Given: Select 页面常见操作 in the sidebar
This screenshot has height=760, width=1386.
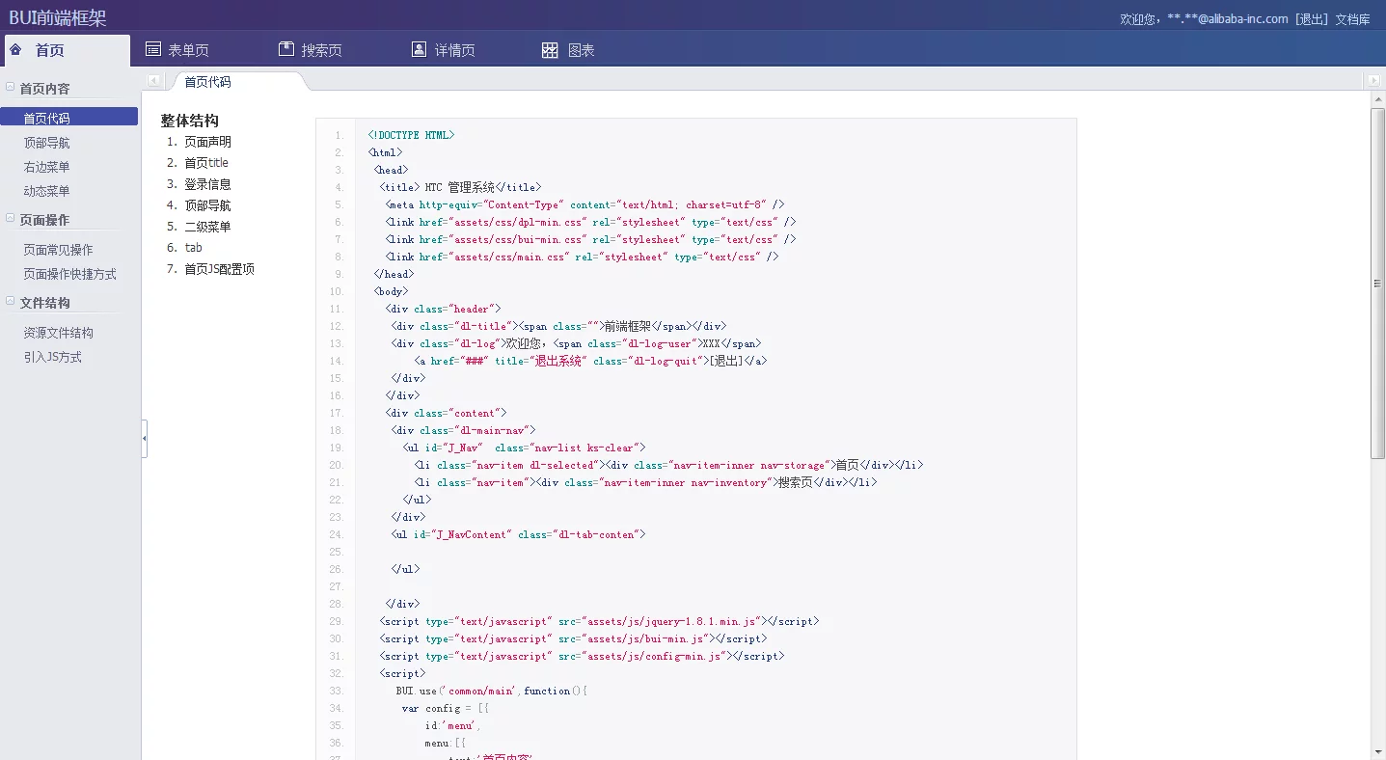Looking at the screenshot, I should tap(58, 250).
